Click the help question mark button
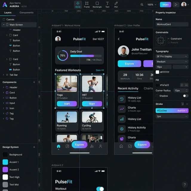 (185, 184)
